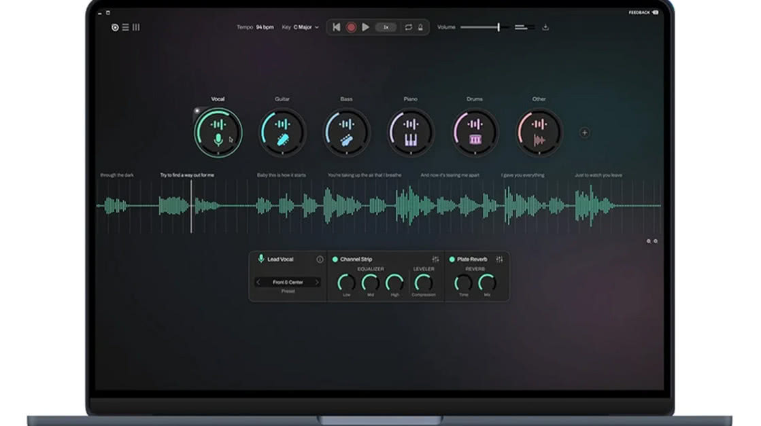Click the Lead Vocal microphone icon
761x426 pixels.
[x=260, y=259]
